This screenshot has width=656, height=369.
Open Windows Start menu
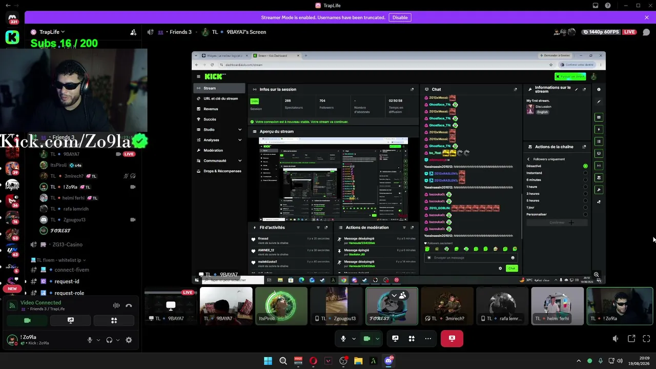tap(268, 361)
